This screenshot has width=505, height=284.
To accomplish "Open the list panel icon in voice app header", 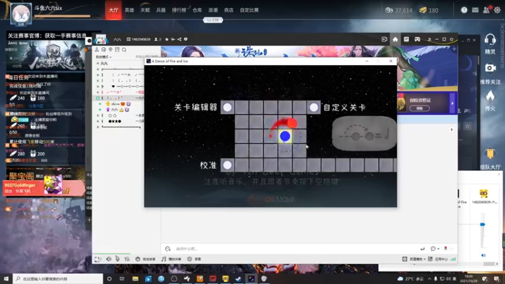I will click(x=406, y=39).
